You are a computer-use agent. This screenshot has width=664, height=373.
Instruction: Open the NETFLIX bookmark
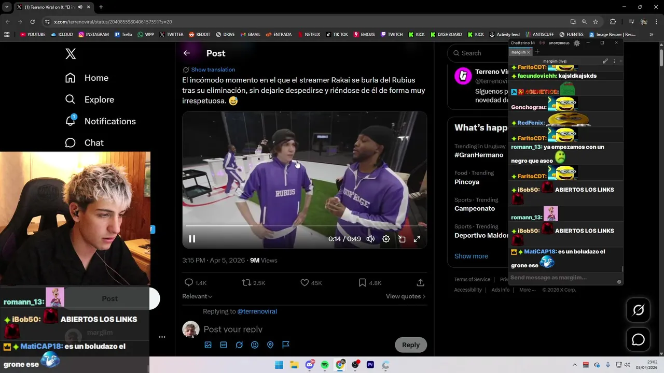tap(309, 35)
